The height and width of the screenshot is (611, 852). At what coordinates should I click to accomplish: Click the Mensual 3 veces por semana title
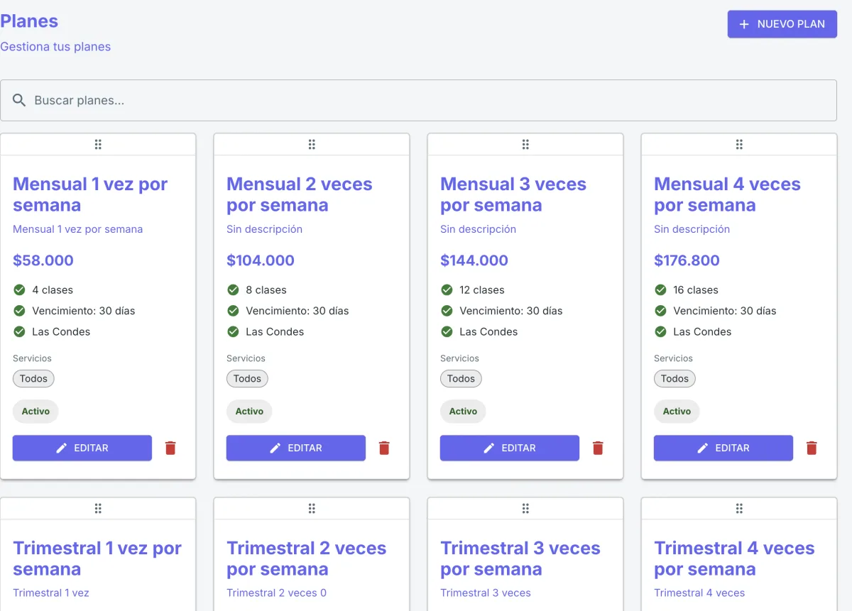(x=513, y=194)
